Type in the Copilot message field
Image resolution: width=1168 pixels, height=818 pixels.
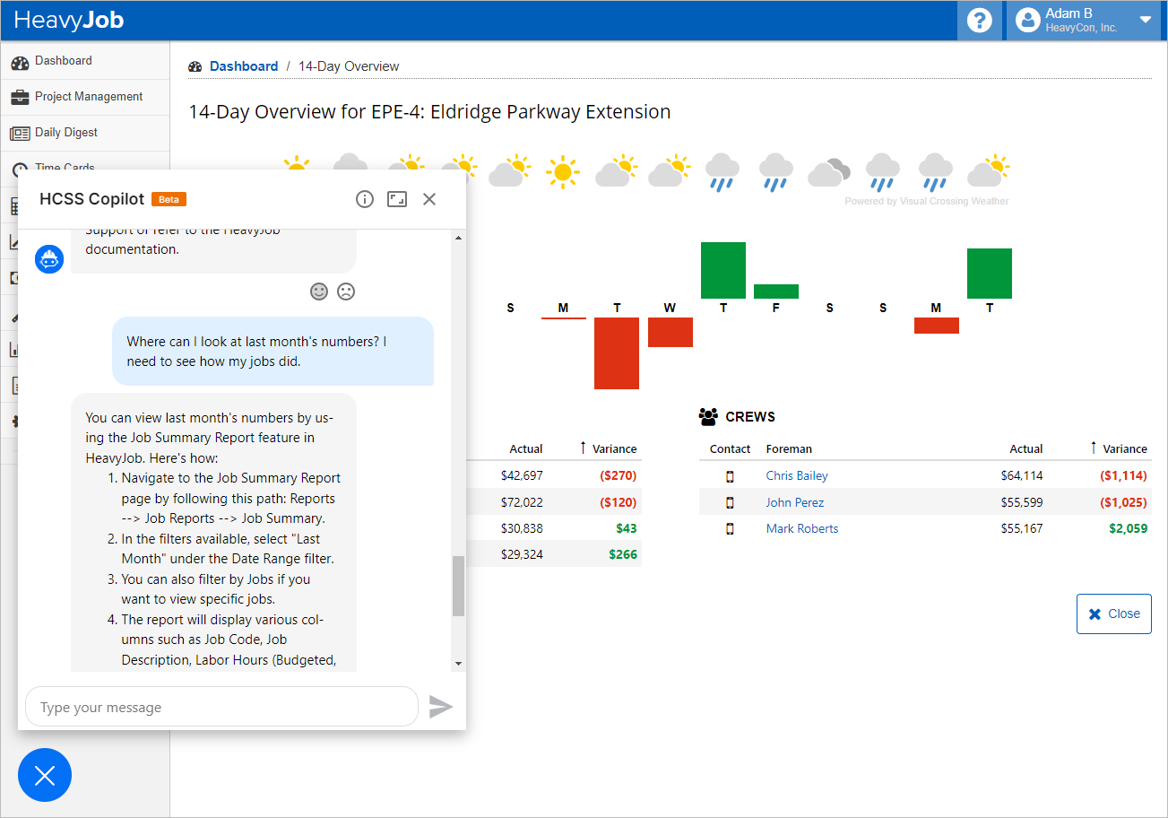[x=221, y=707]
